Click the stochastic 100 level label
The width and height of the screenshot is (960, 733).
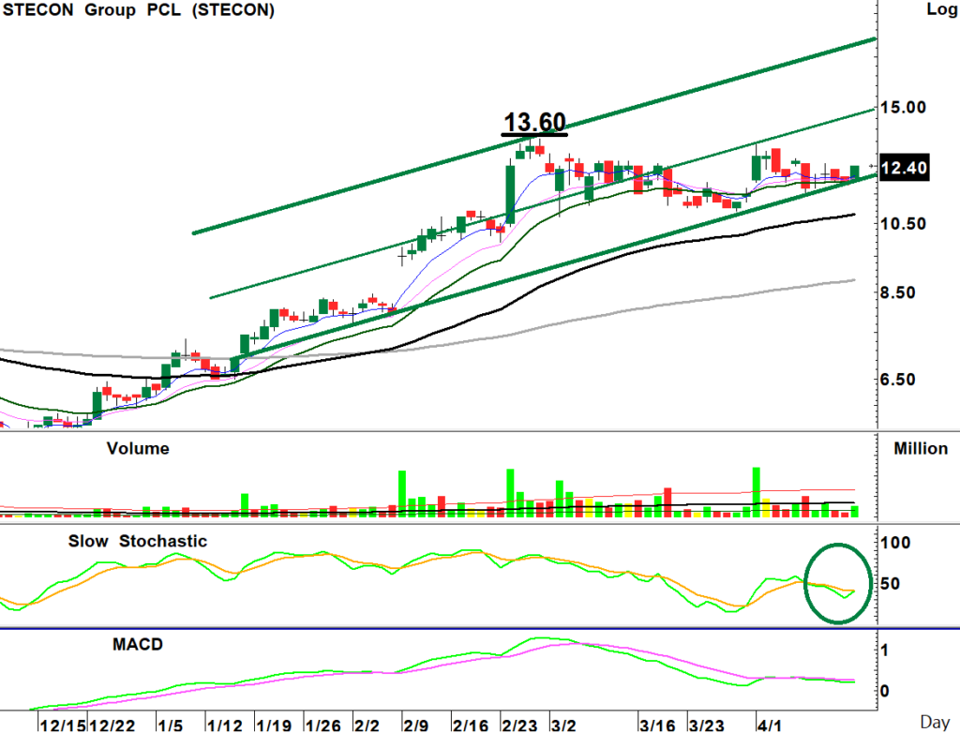tap(898, 544)
